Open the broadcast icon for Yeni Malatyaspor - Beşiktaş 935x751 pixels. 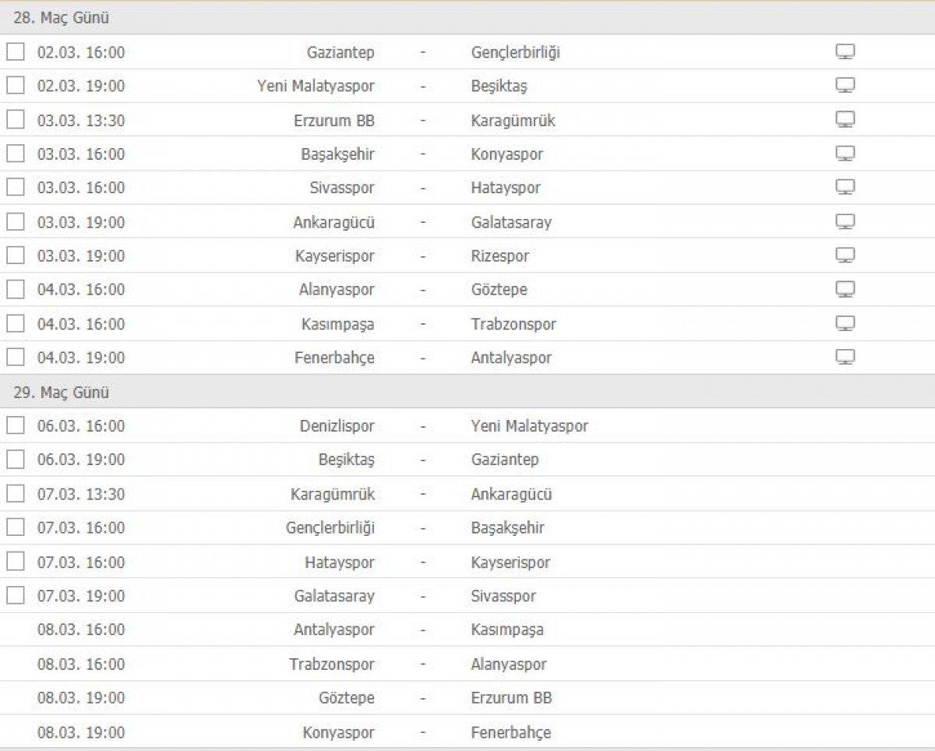[x=845, y=86]
